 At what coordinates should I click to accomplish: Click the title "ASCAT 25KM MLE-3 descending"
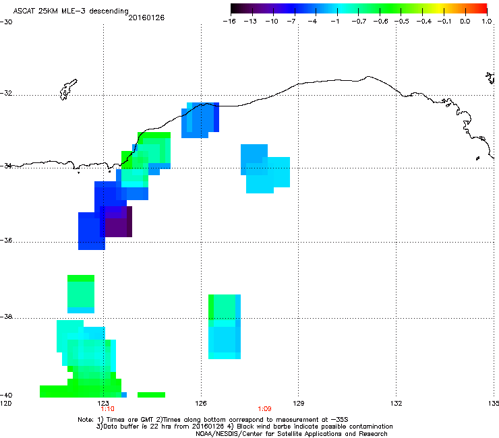pyautogui.click(x=71, y=11)
